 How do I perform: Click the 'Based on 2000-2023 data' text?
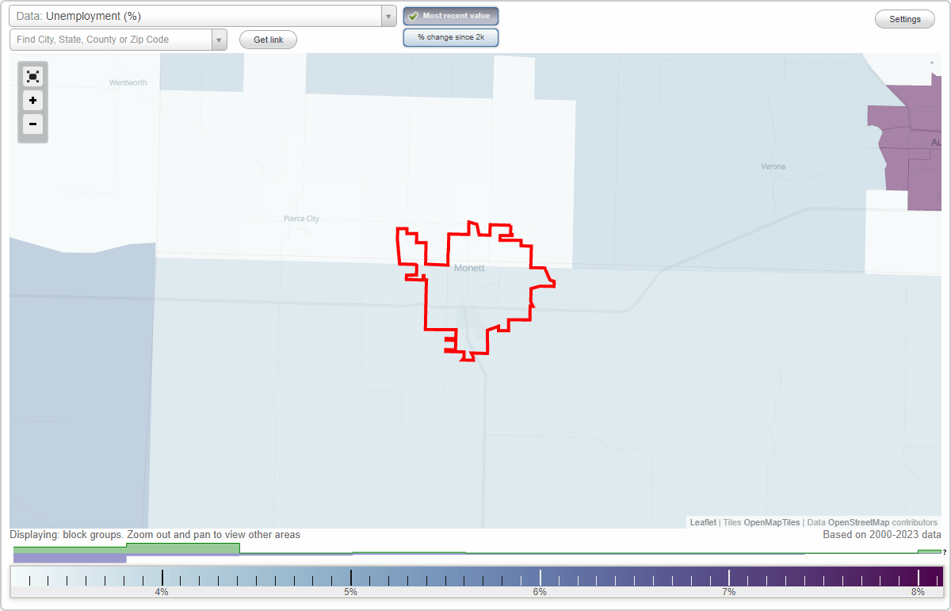(x=882, y=535)
